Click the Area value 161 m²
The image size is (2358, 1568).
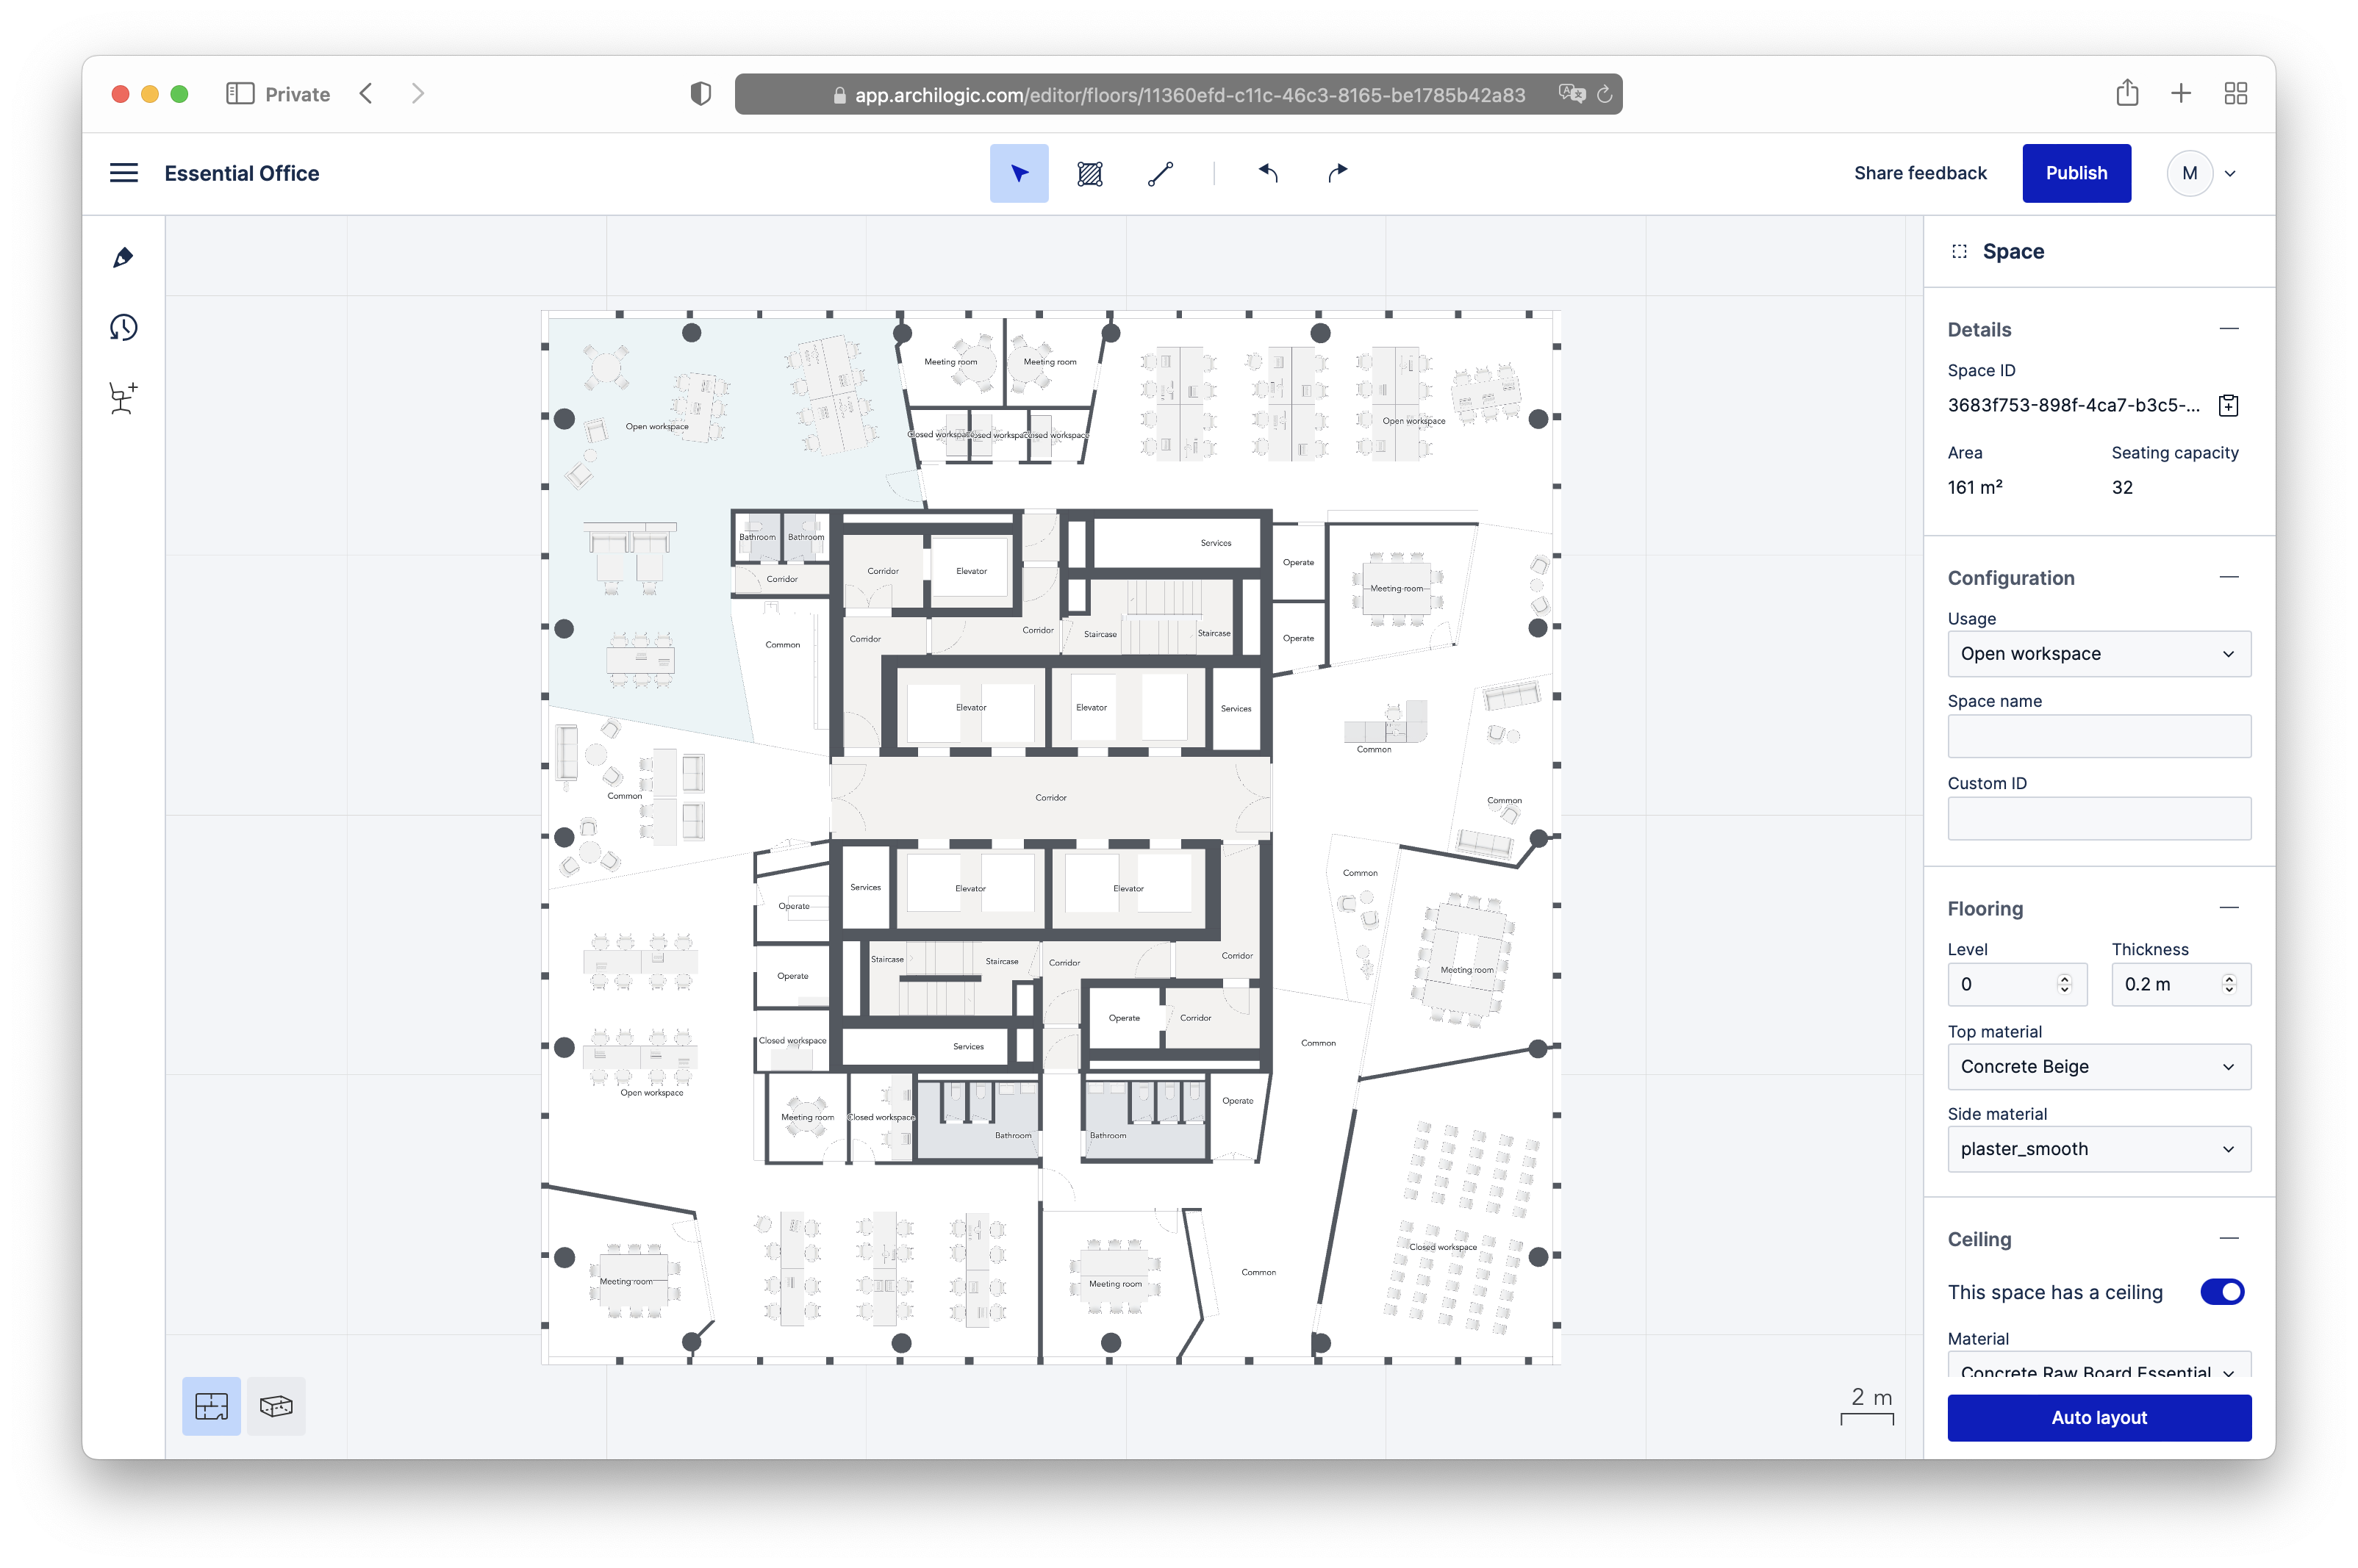coord(1974,488)
